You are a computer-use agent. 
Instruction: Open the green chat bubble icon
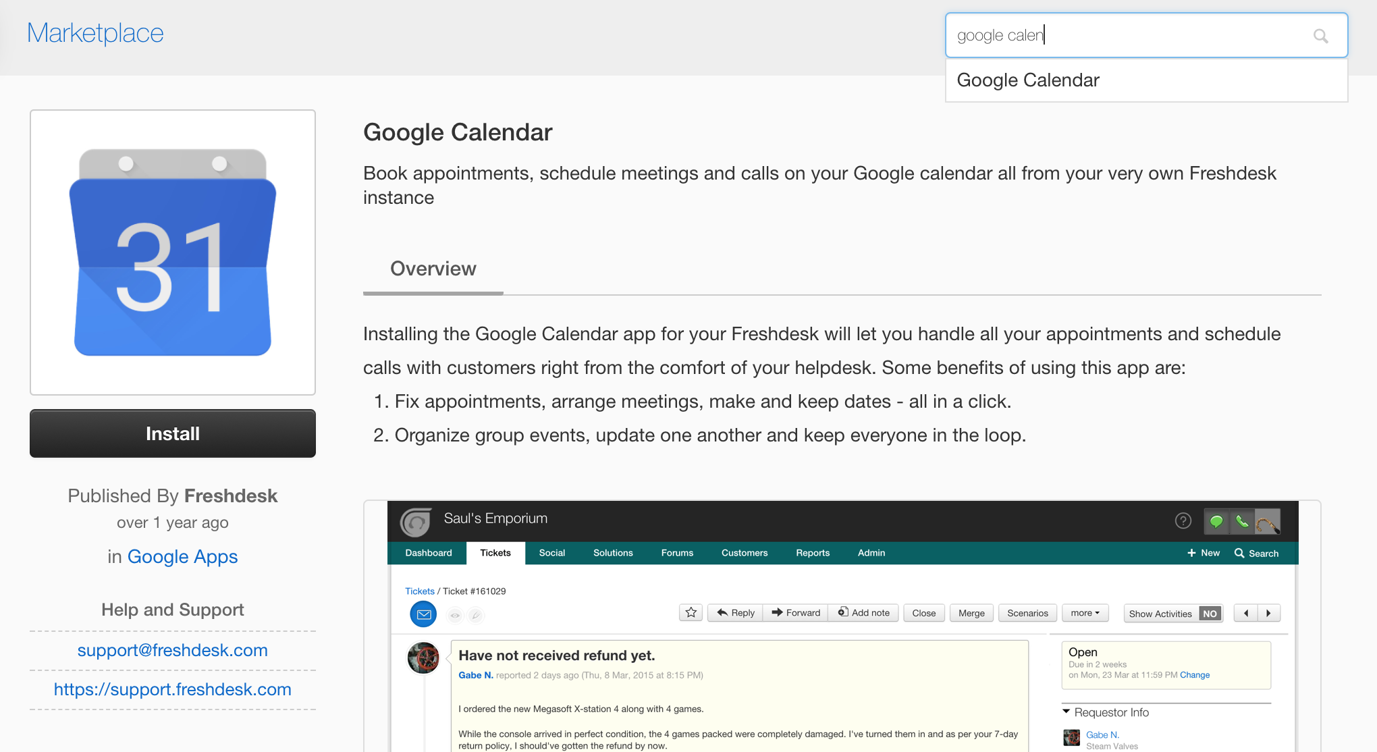pyautogui.click(x=1216, y=521)
